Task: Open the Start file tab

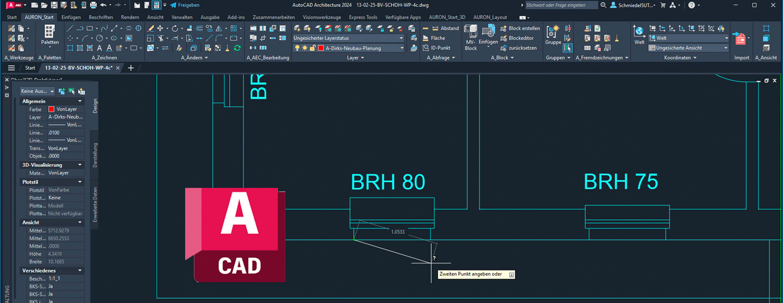Action: pyautogui.click(x=30, y=68)
